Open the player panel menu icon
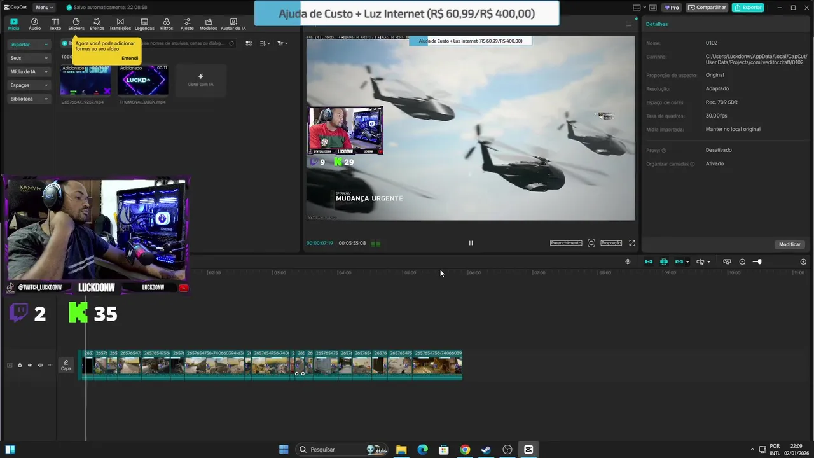This screenshot has height=458, width=814. click(629, 24)
